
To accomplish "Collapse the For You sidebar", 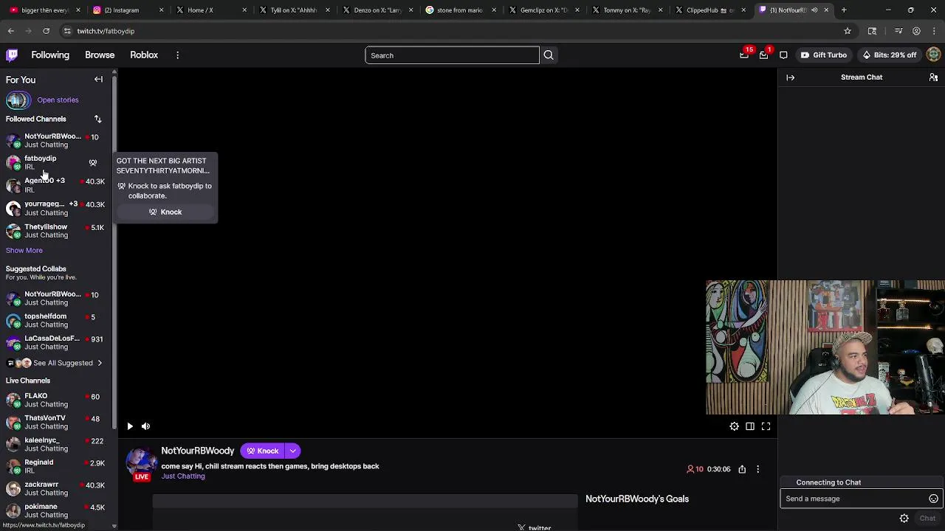I will click(x=98, y=80).
